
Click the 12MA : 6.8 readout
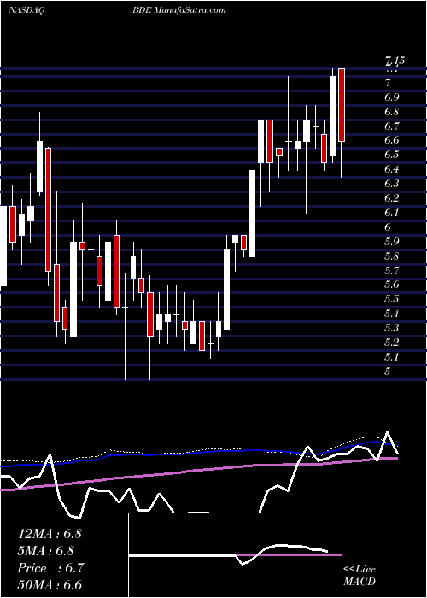(50, 534)
